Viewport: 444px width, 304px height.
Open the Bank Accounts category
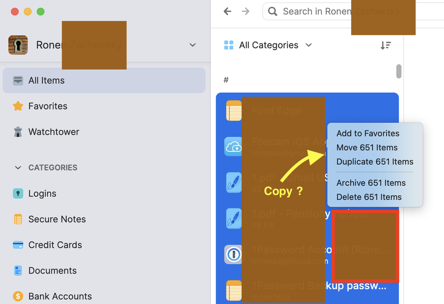(60, 296)
